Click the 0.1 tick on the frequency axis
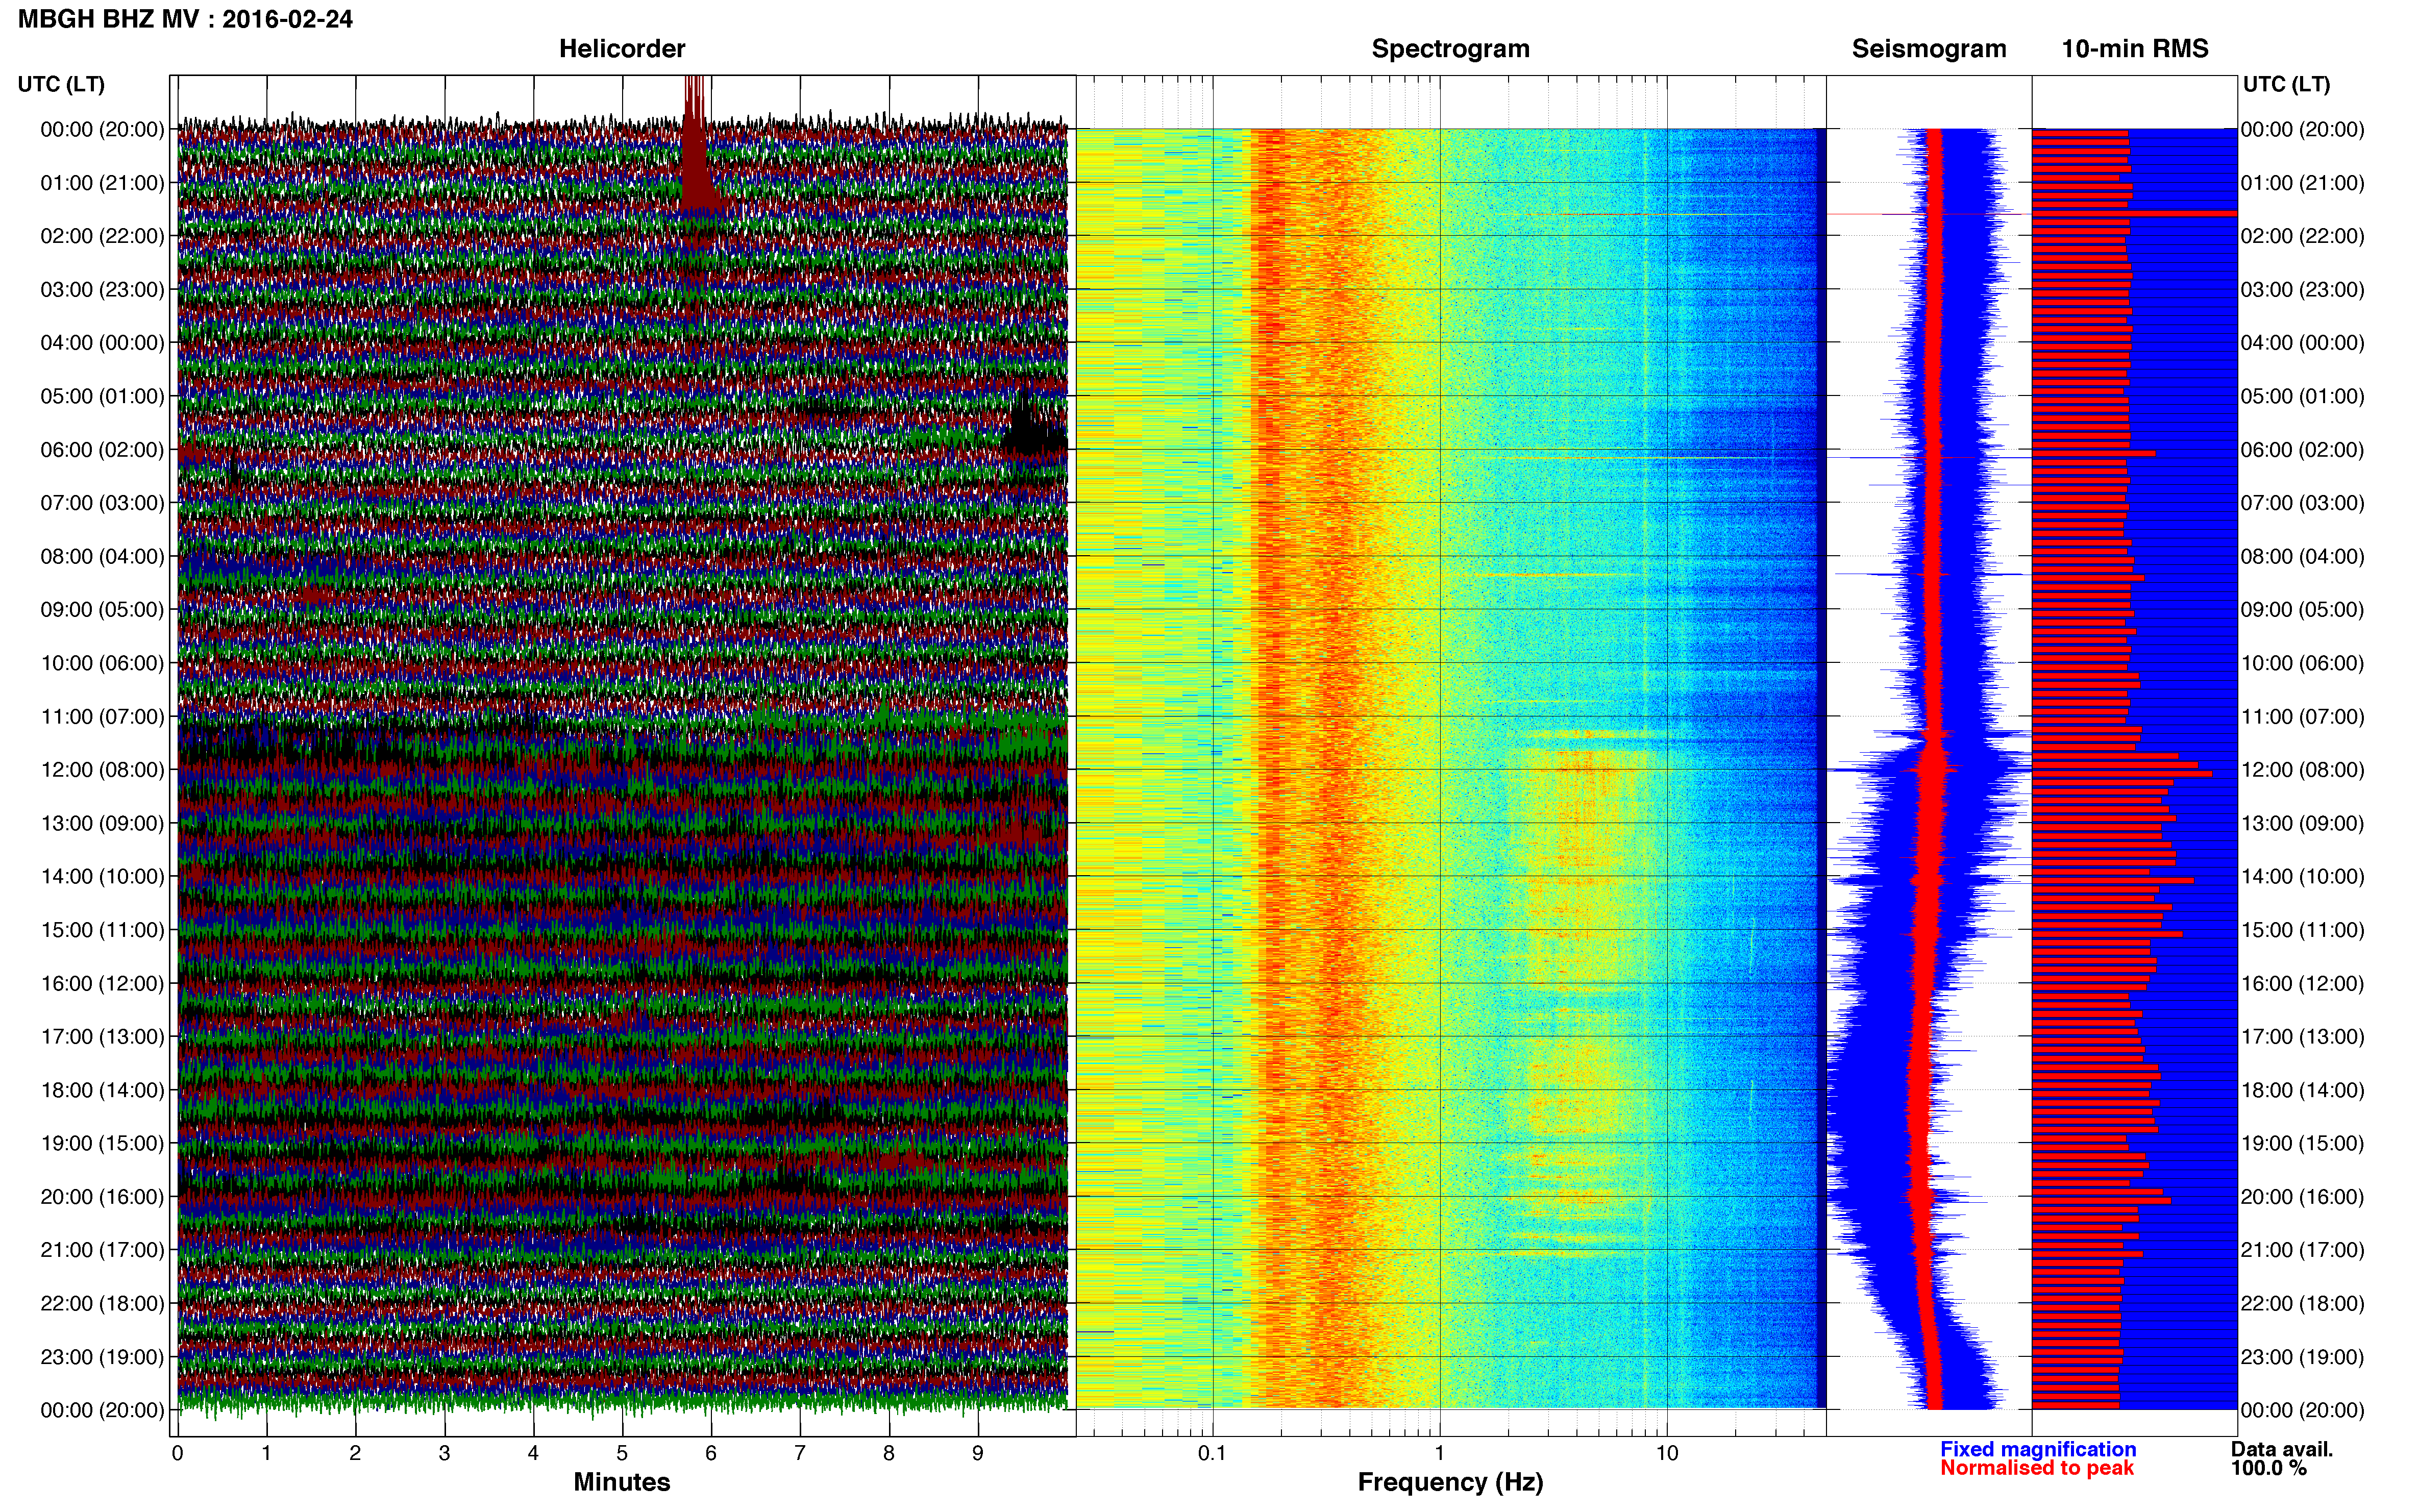 click(1212, 1453)
